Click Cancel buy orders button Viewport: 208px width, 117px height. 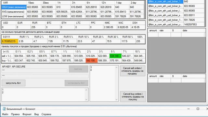click(133, 97)
